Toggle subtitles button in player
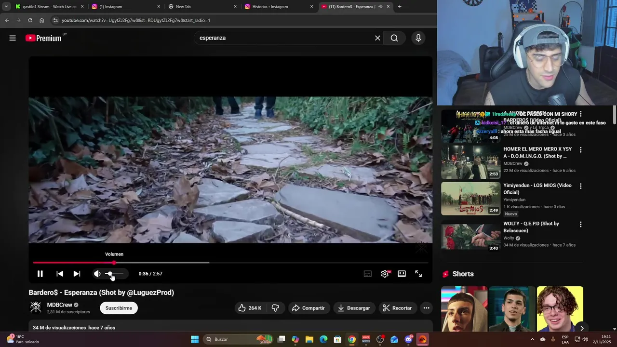Screen dimensions: 617x347 368,274
